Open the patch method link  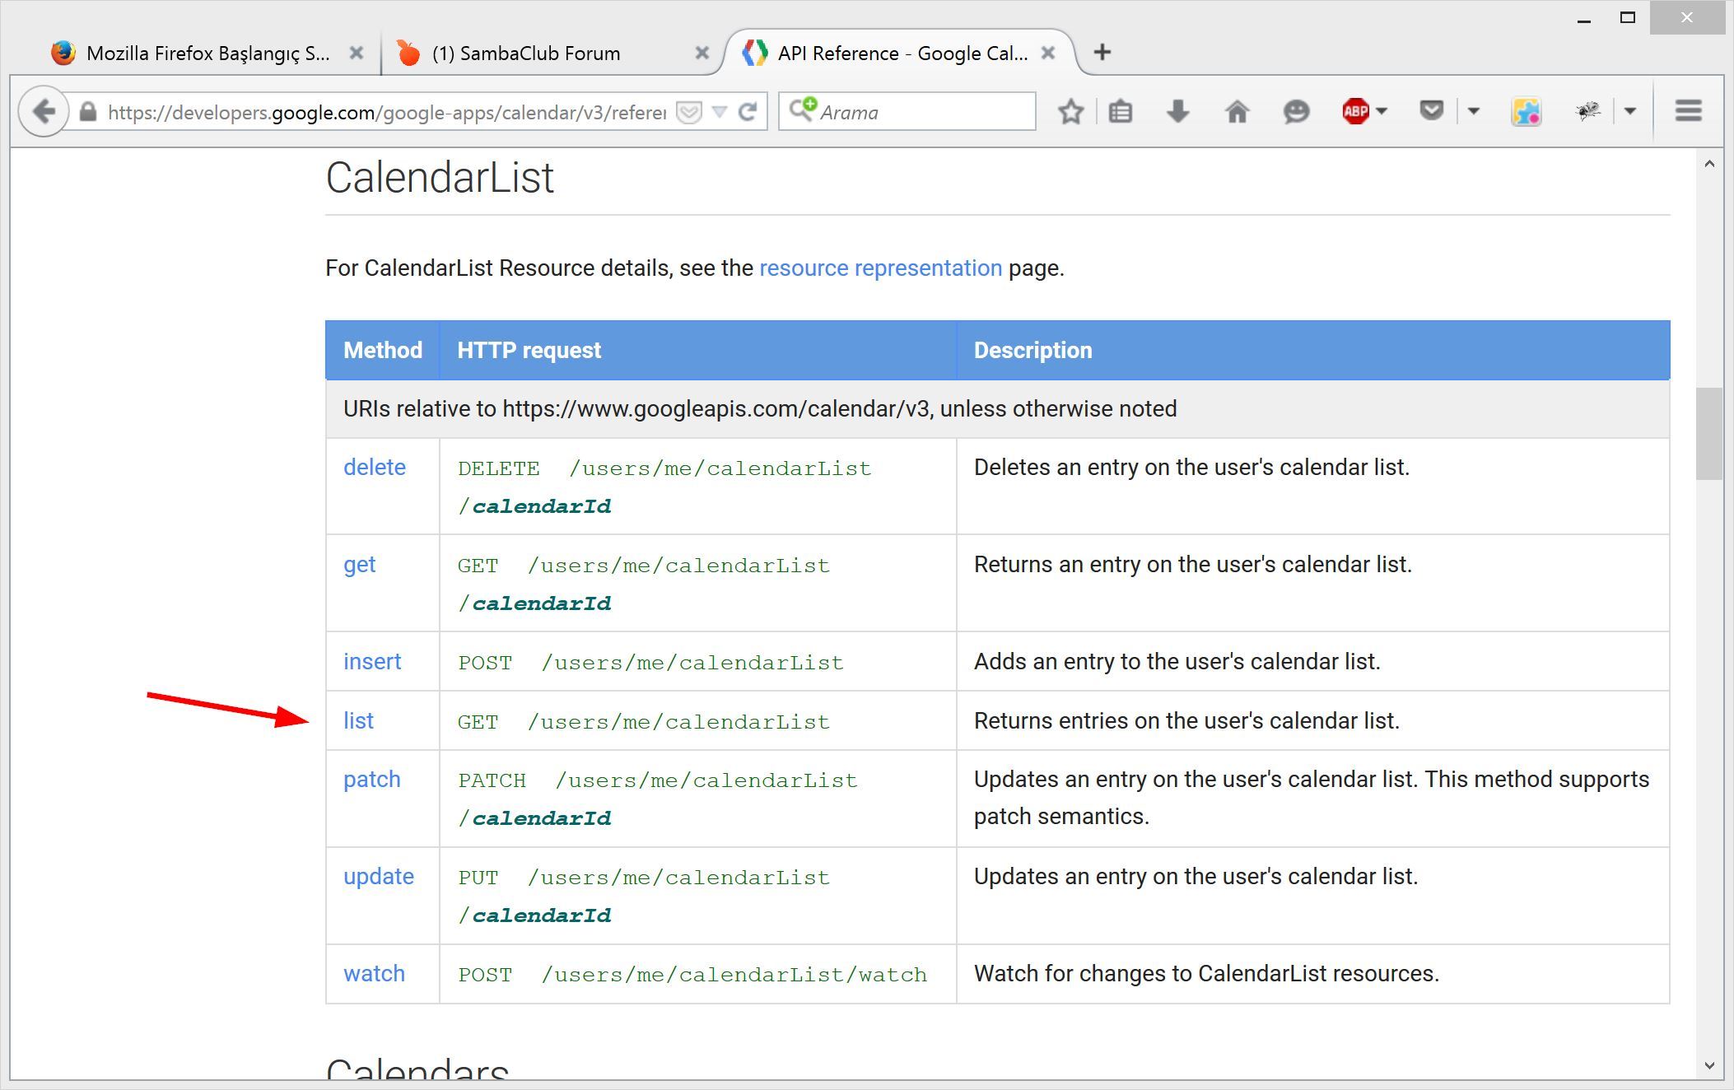(x=372, y=780)
